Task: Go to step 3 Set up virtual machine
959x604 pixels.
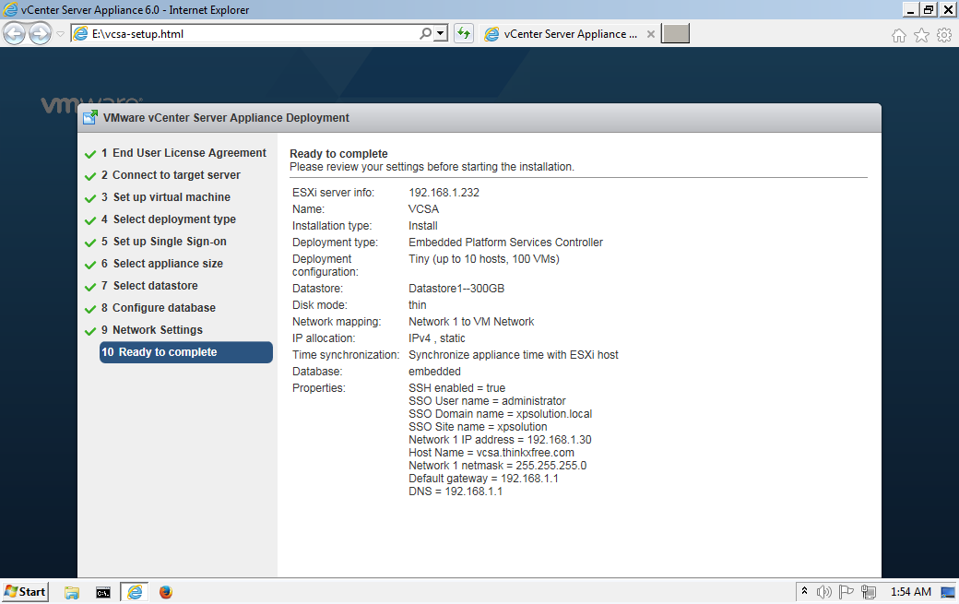Action: 166,196
